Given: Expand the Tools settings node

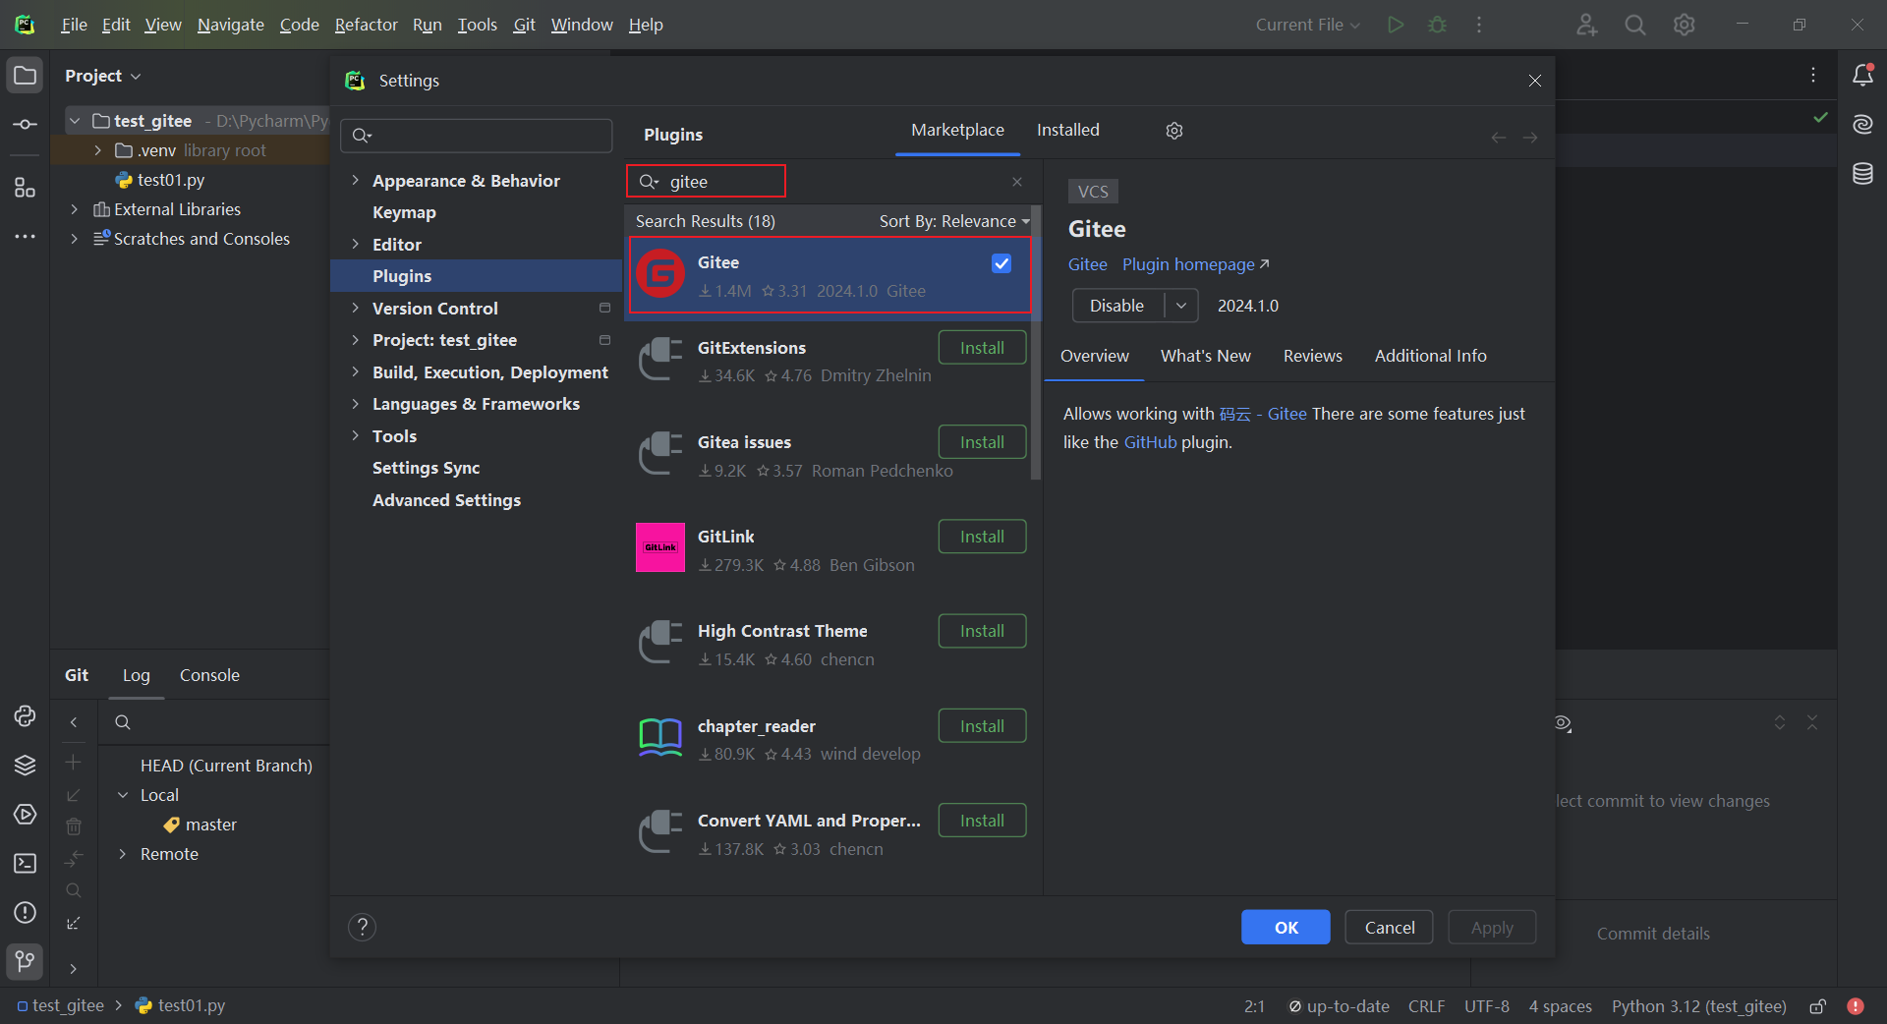Looking at the screenshot, I should 355,436.
